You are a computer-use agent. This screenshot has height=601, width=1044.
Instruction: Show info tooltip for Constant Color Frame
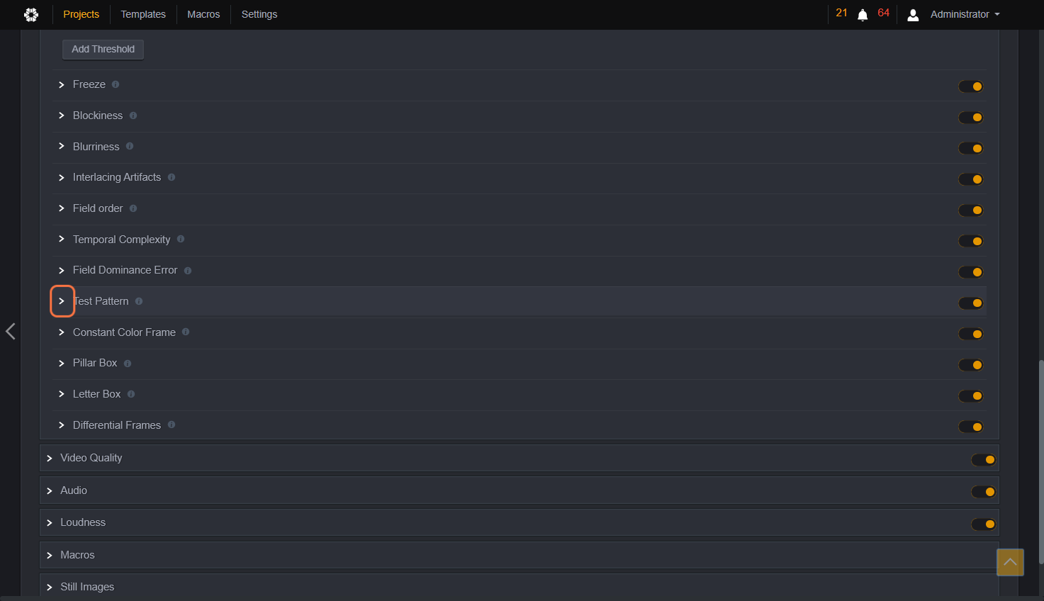186,332
